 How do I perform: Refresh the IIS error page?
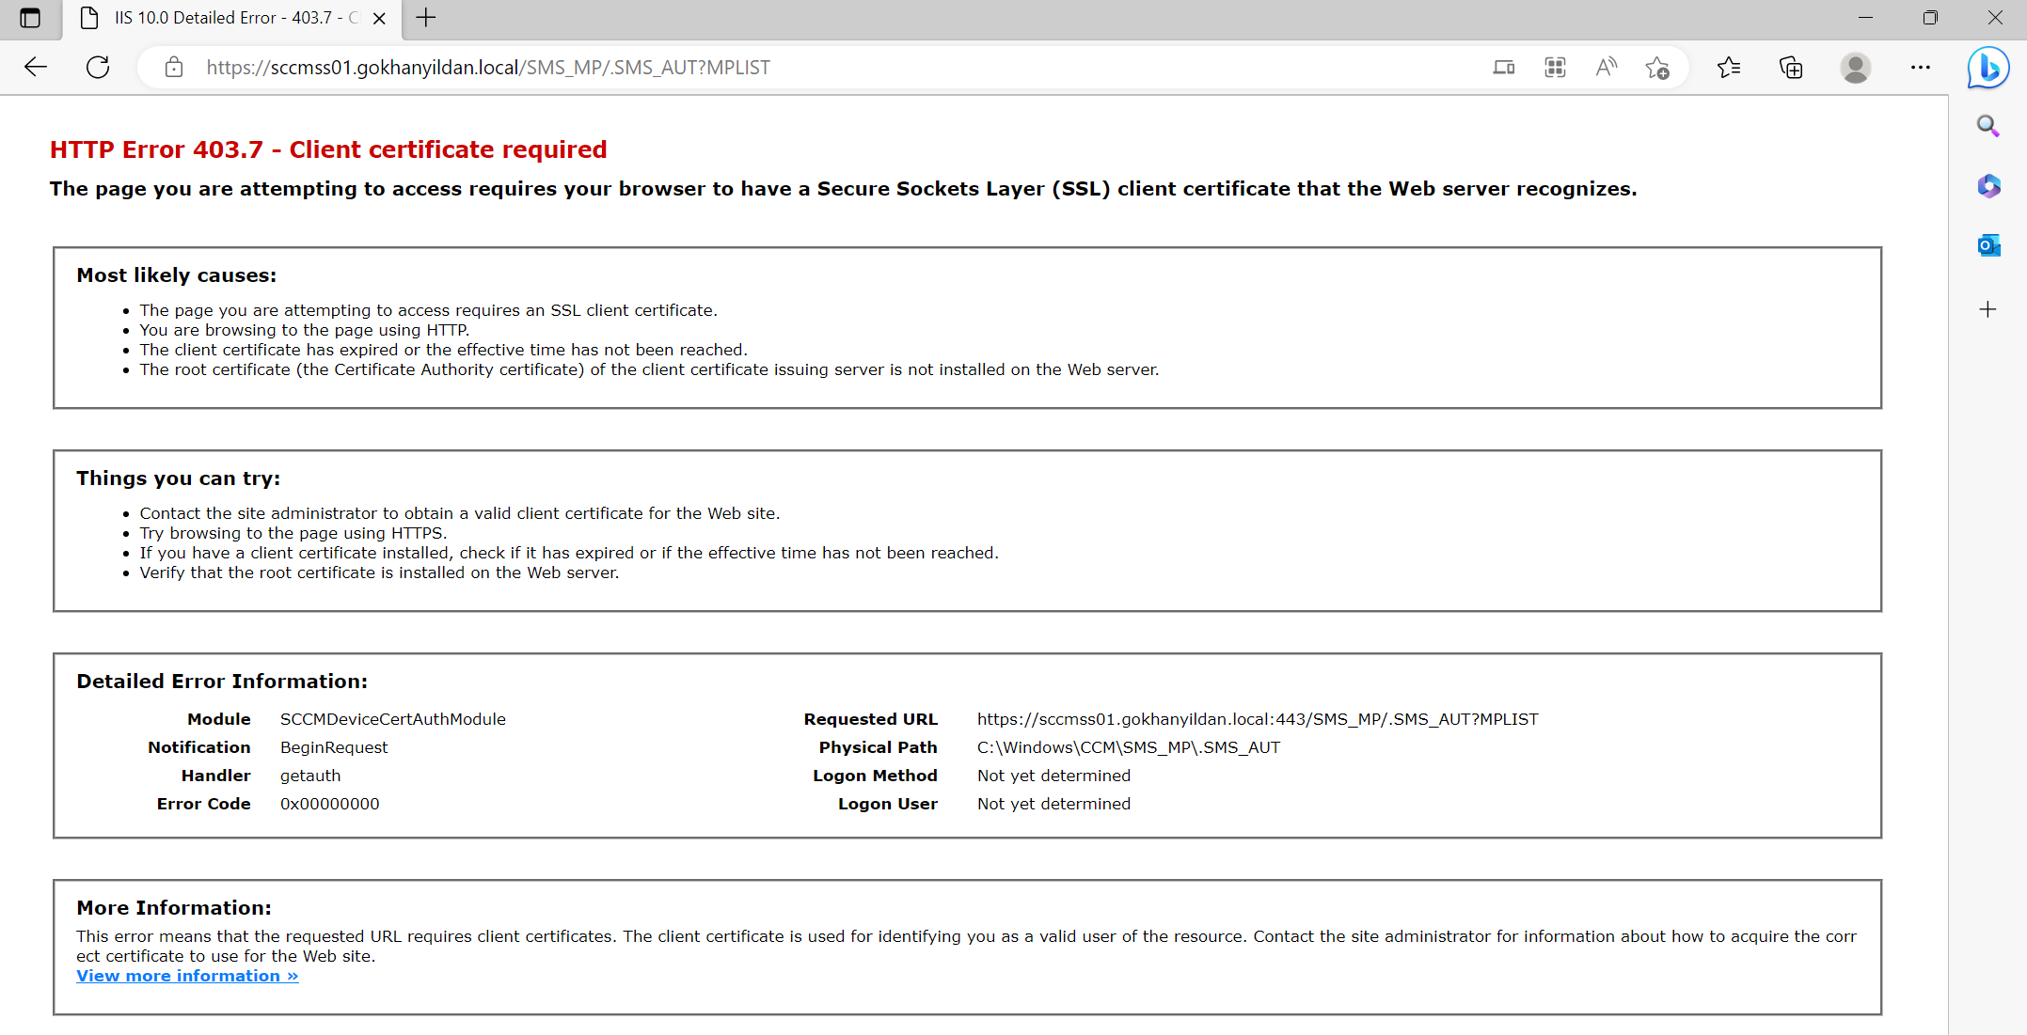point(98,67)
